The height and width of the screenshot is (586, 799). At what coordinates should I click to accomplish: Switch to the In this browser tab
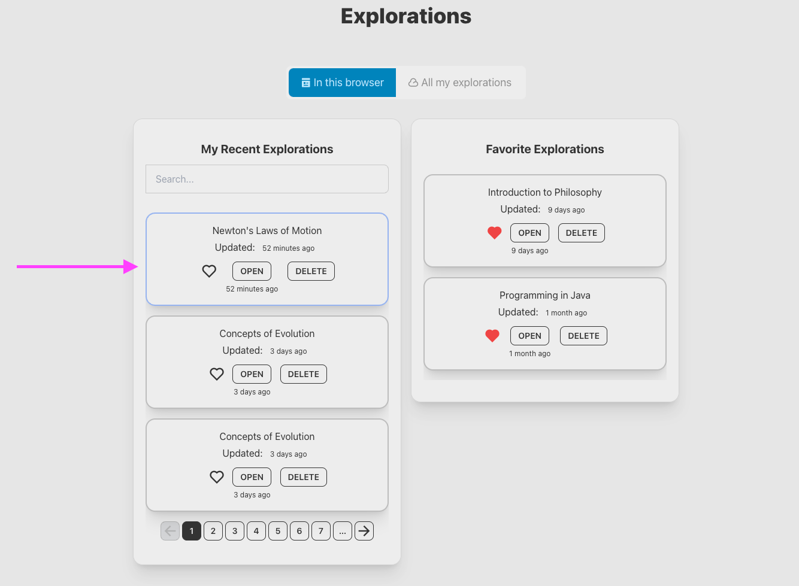(x=342, y=83)
